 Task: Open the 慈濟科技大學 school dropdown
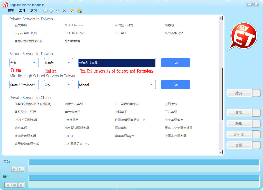tap(117, 63)
